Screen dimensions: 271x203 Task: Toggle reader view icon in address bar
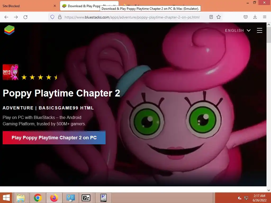point(211,17)
